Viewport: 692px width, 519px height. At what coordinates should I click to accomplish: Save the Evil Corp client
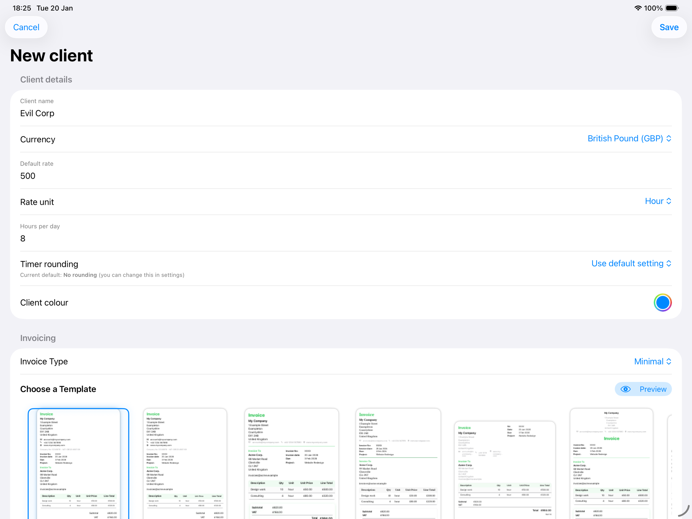pyautogui.click(x=669, y=27)
